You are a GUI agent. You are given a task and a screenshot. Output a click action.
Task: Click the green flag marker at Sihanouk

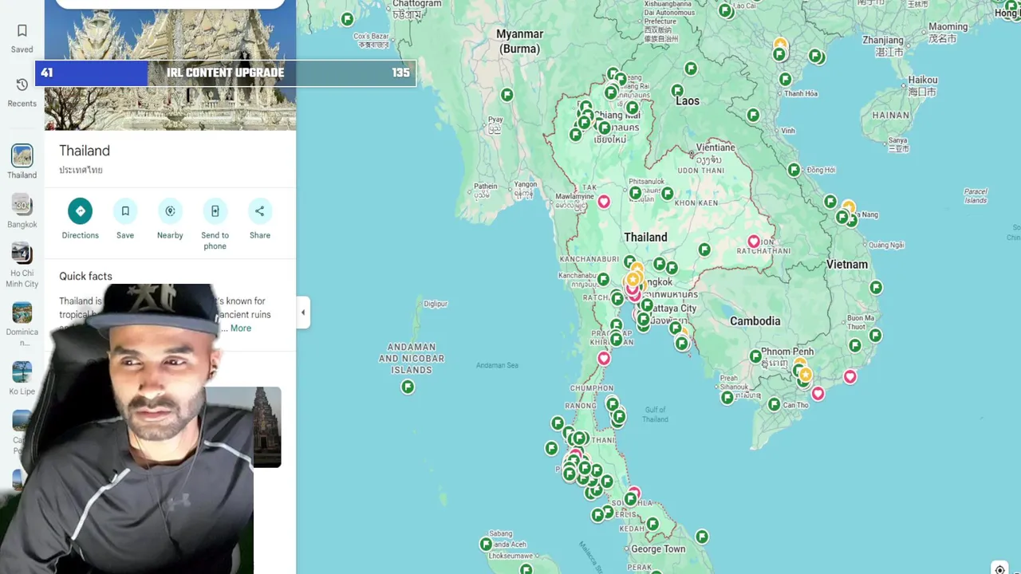pos(727,396)
